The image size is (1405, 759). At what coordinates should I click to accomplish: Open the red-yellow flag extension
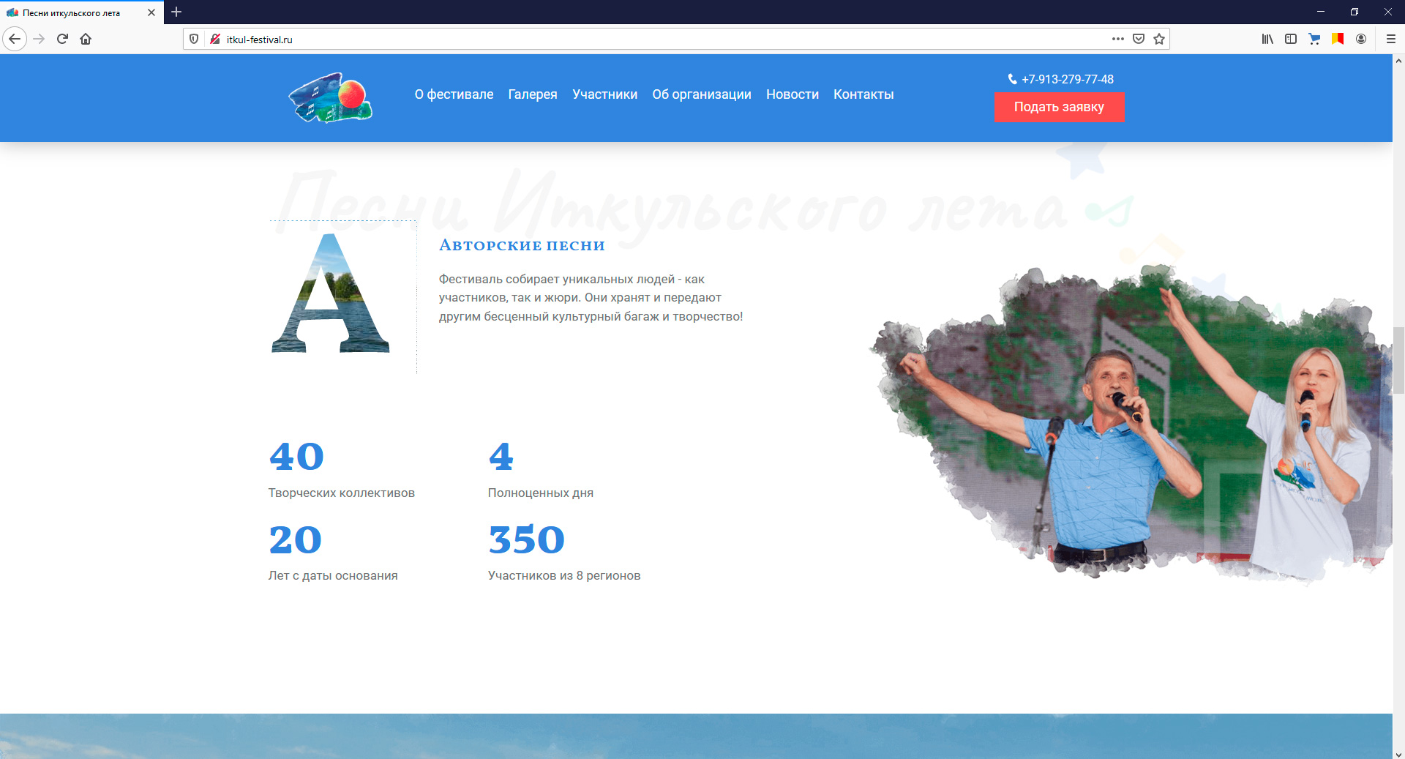[x=1338, y=39]
